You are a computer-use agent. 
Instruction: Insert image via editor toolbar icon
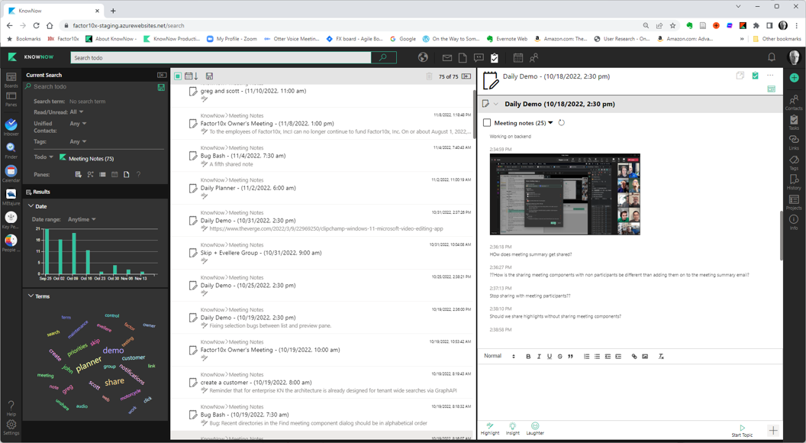[x=645, y=357]
